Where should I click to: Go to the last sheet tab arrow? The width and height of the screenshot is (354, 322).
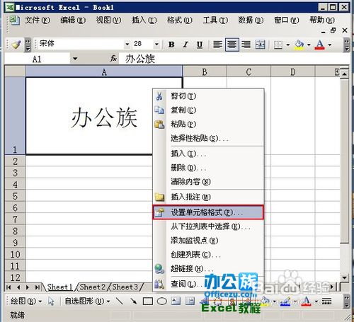37,287
